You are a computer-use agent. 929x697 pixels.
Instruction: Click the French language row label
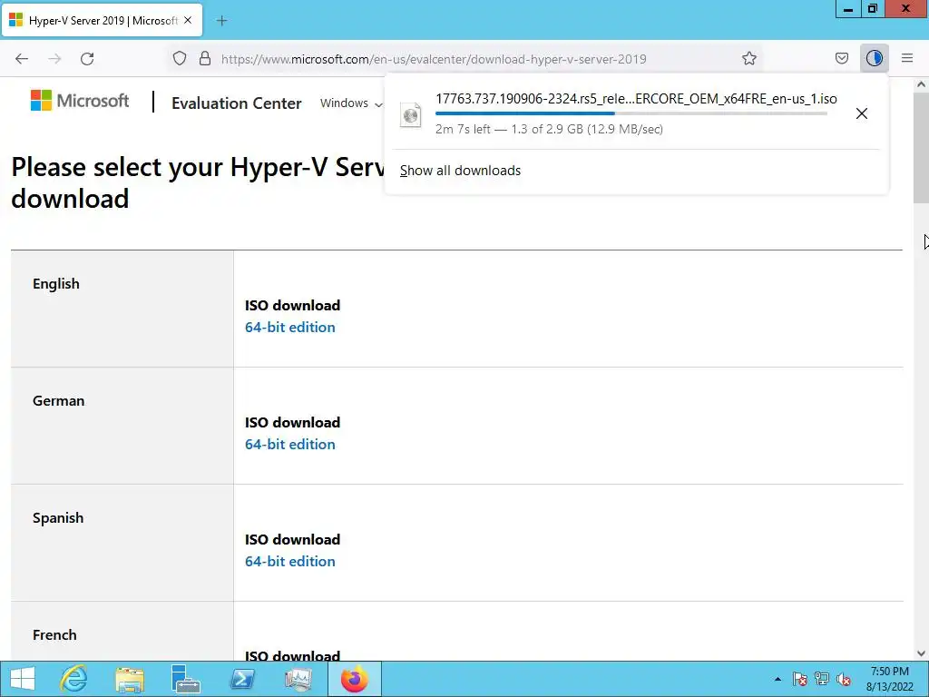(54, 634)
